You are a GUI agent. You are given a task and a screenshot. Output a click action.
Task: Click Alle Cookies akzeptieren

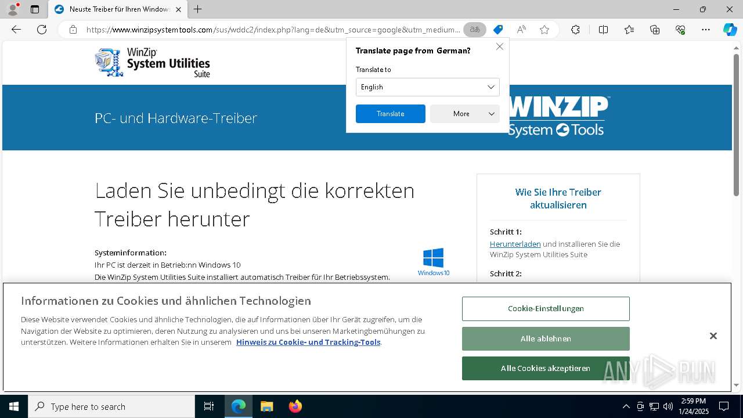pos(546,368)
